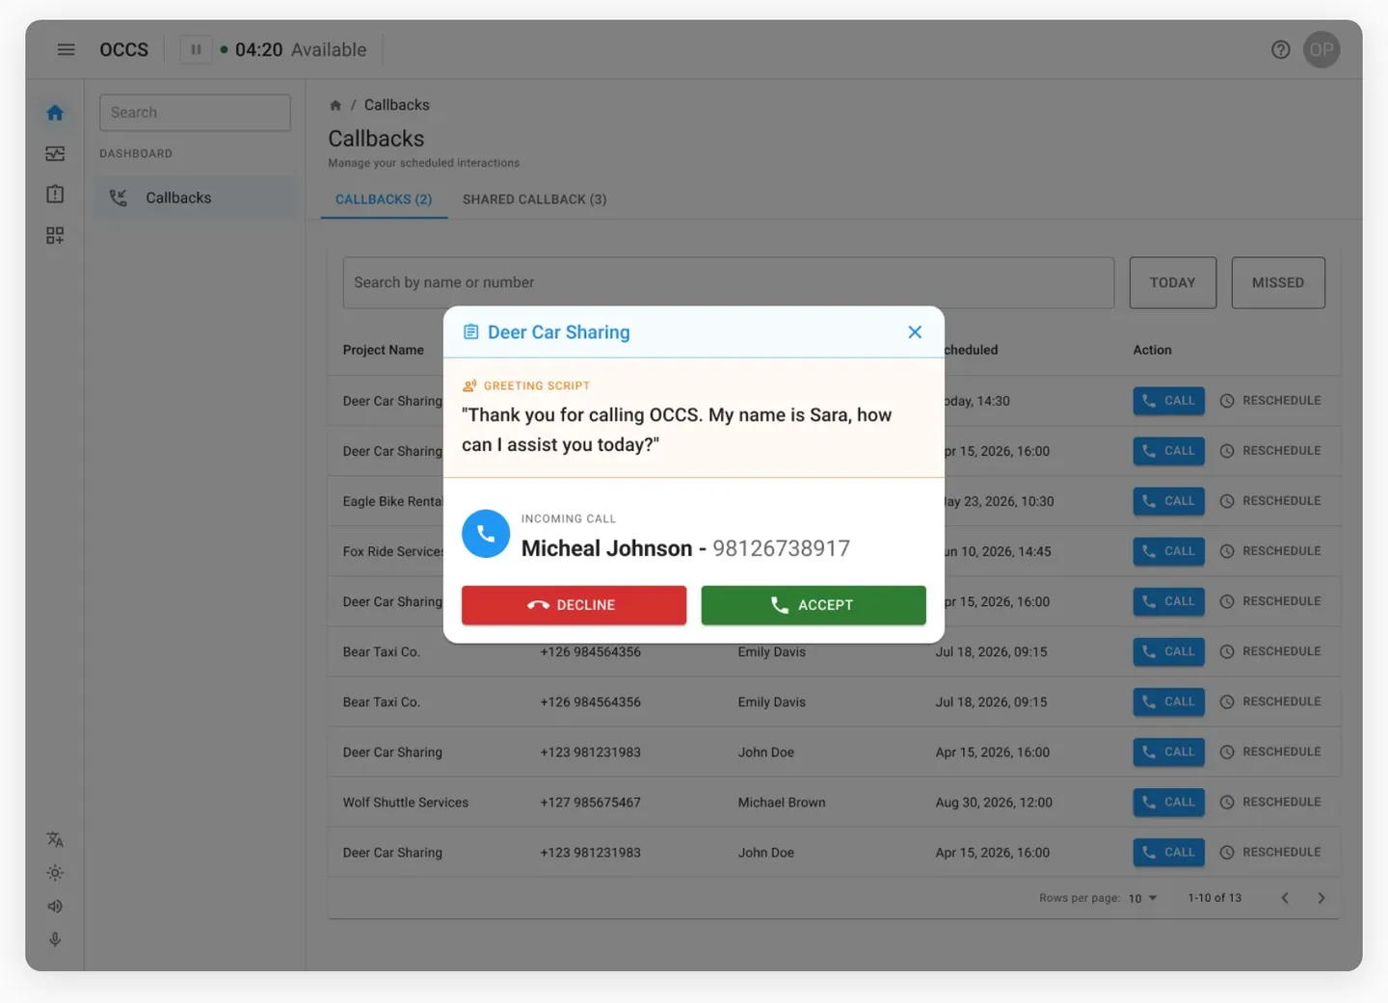1388x1003 pixels.
Task: Decline the incoming call
Action: click(x=574, y=605)
